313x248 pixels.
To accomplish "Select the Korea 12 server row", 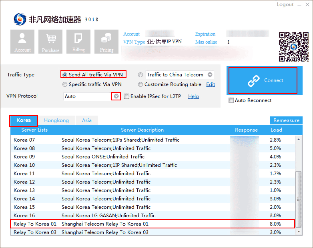I will [x=153, y=182].
